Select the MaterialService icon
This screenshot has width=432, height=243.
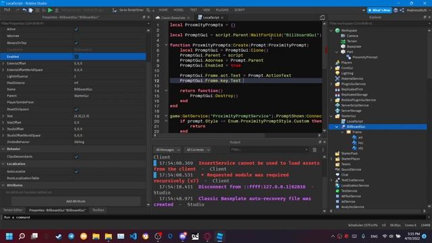[x=337, y=78]
